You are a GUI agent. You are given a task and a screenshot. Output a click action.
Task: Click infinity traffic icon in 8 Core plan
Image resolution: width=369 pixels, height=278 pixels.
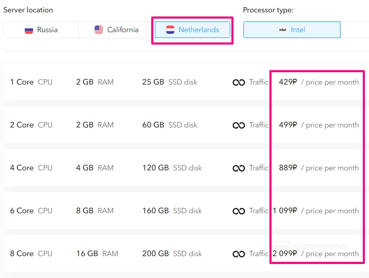tap(239, 254)
